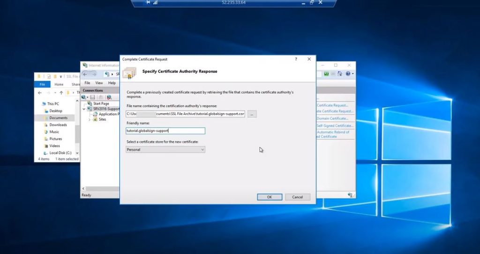480x254 pixels.
Task: Click OK in Complete Certificate Request dialog
Action: coord(270,197)
